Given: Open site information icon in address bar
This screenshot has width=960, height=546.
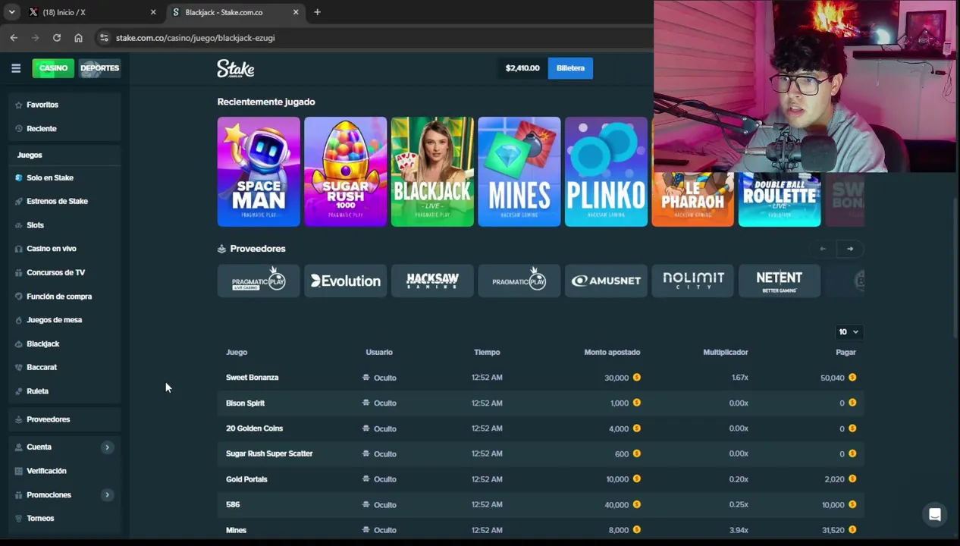Looking at the screenshot, I should click(x=104, y=37).
